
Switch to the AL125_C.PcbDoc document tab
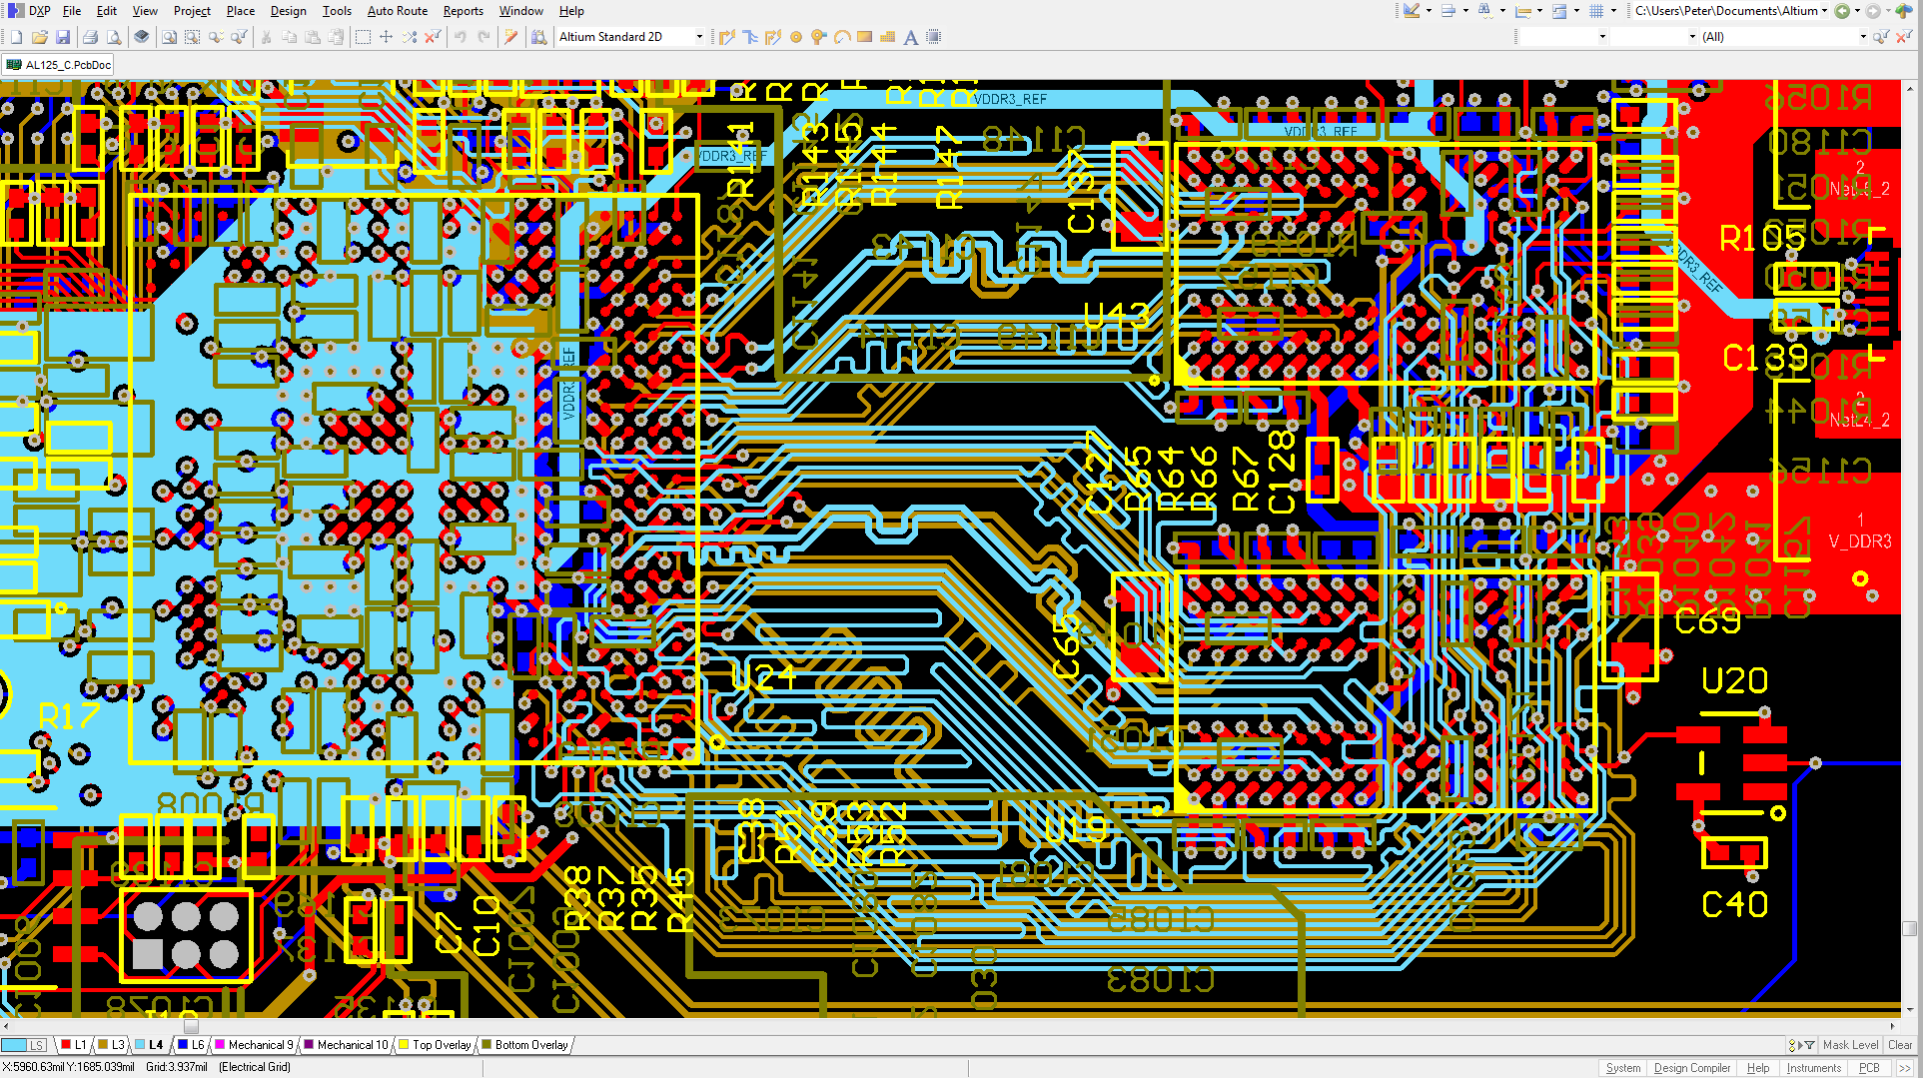(x=59, y=65)
